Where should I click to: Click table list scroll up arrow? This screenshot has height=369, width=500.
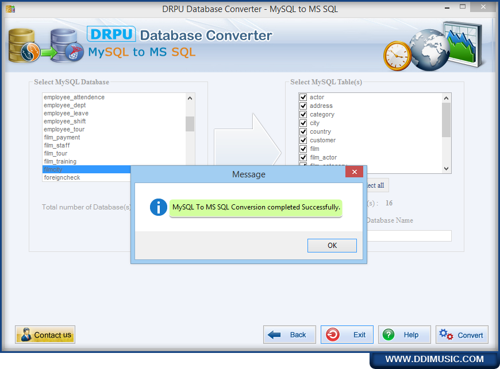(x=446, y=98)
